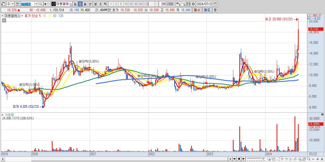
Task: Select tick chart (틱) tab
Action: point(105,4)
